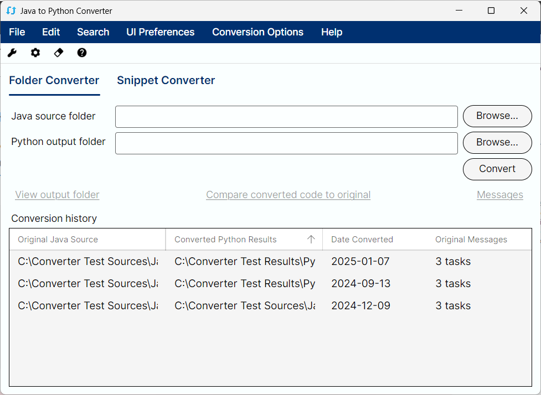Open settings via the gear icon
The image size is (541, 395).
point(35,53)
